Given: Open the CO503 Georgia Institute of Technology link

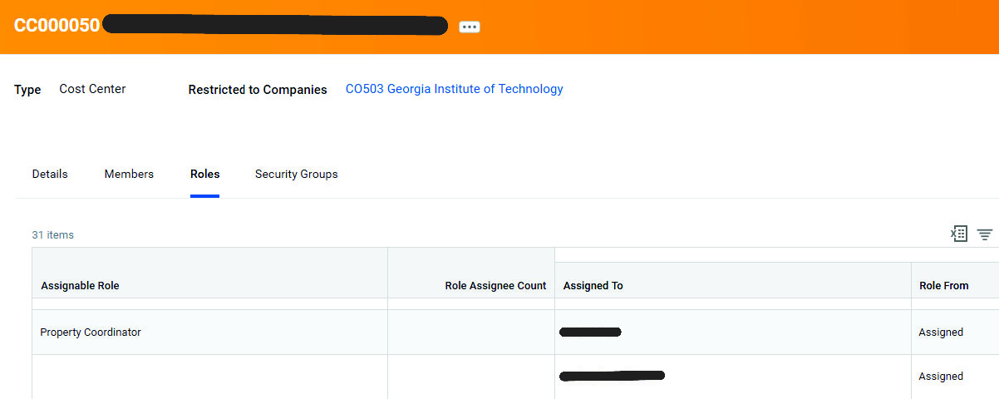Looking at the screenshot, I should click(454, 89).
